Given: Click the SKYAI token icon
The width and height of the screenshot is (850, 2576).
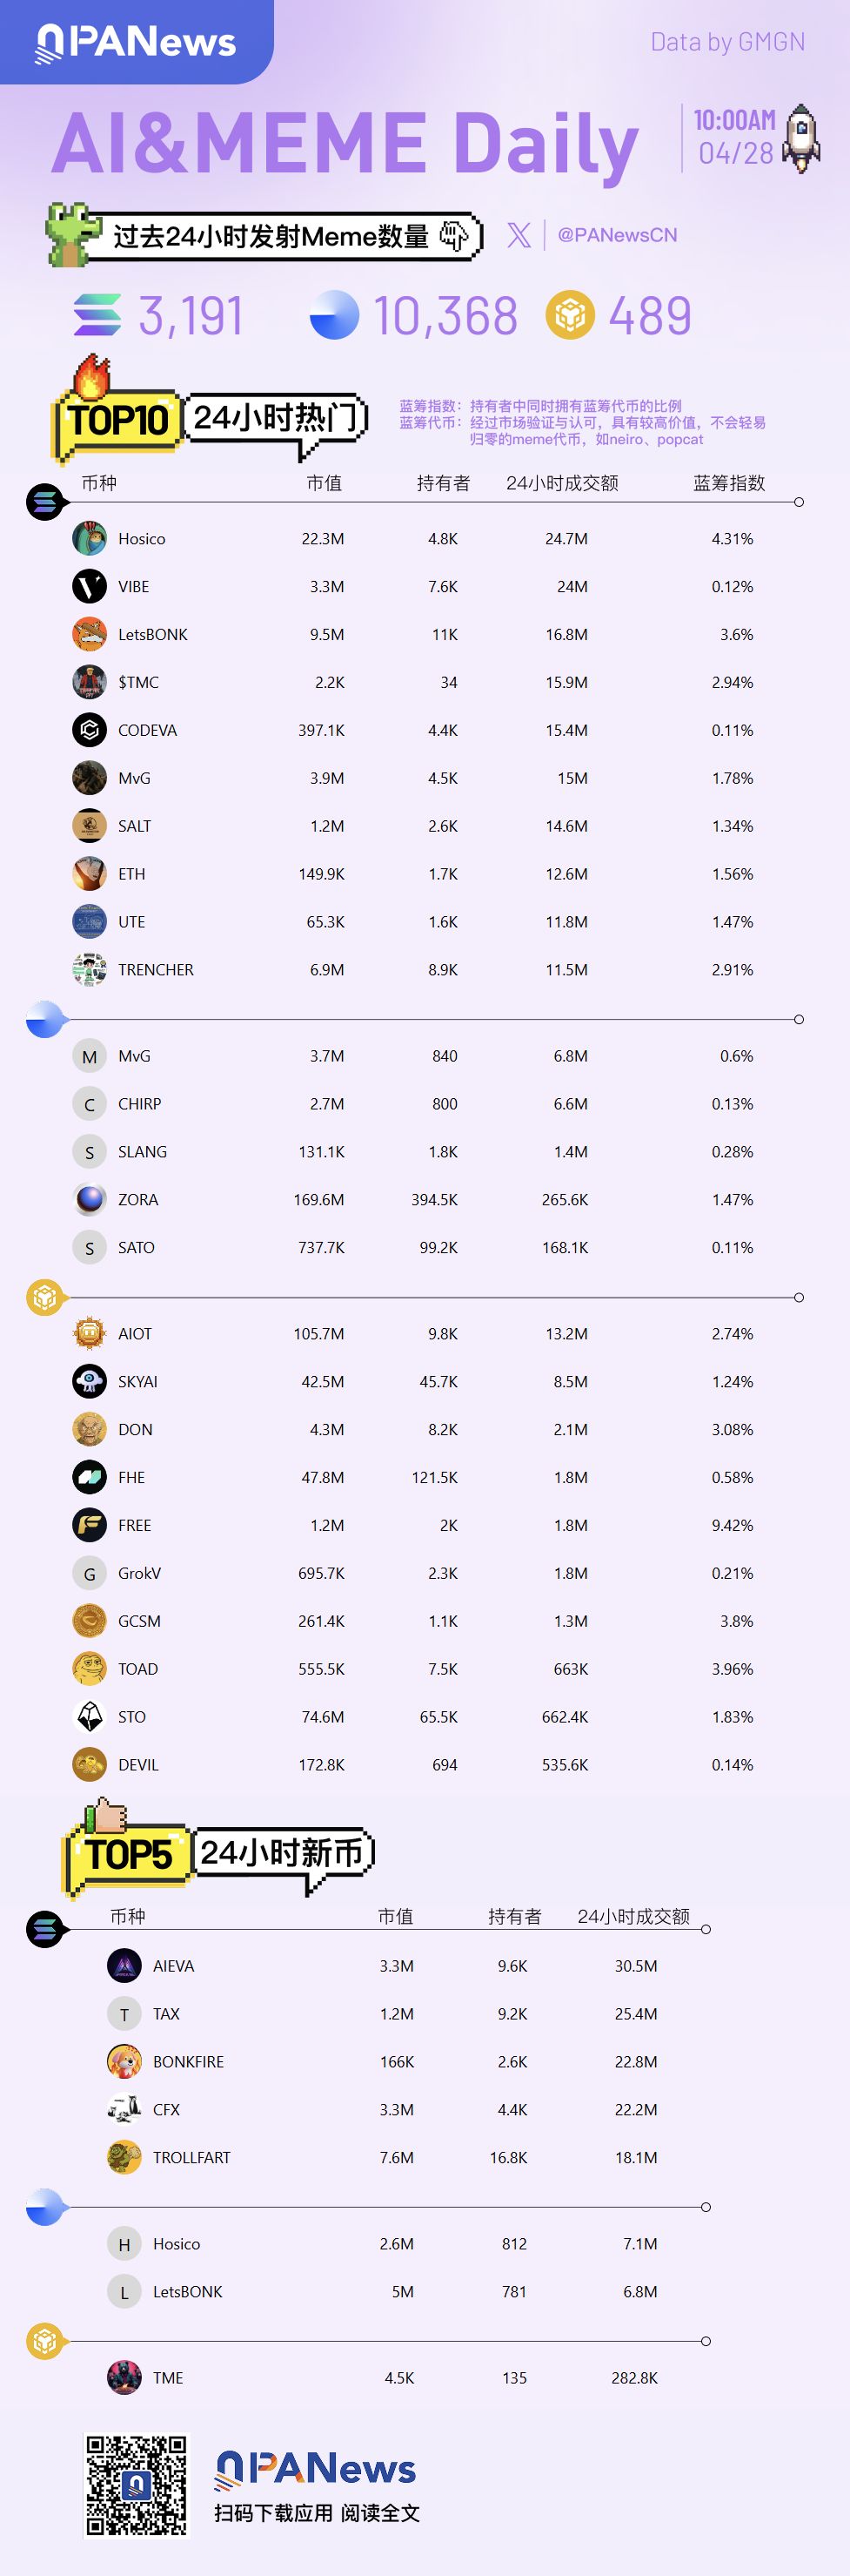Looking at the screenshot, I should (90, 1381).
